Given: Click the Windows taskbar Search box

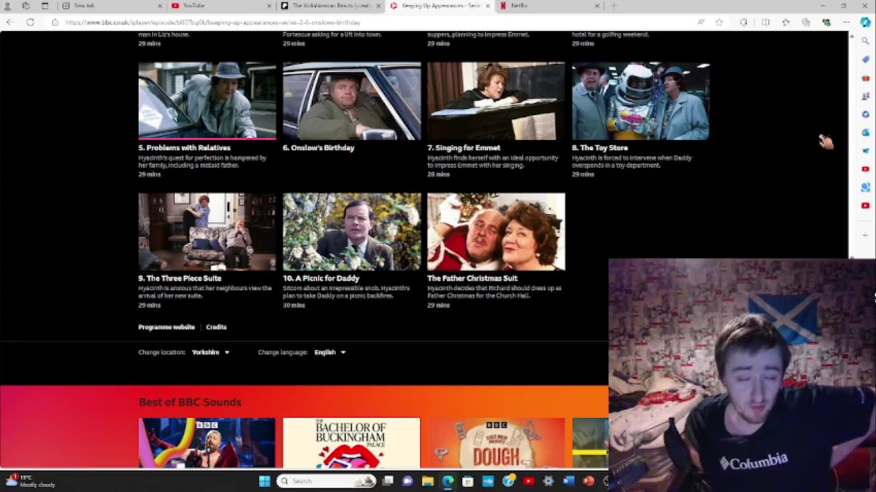Looking at the screenshot, I should [326, 481].
